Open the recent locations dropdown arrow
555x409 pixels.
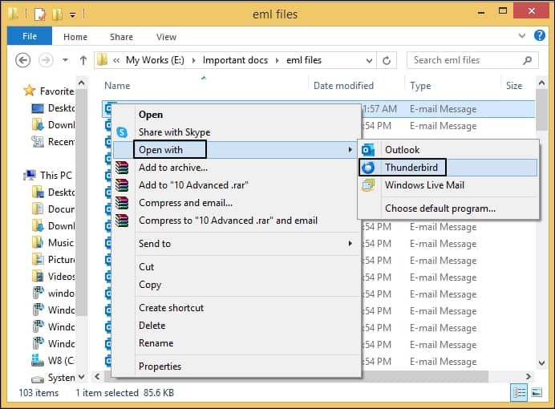(65, 60)
